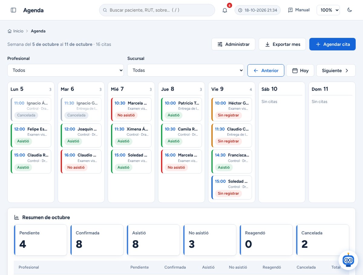Open Monday 12:00 Felipe appointment card
363x275 pixels.
(31, 135)
